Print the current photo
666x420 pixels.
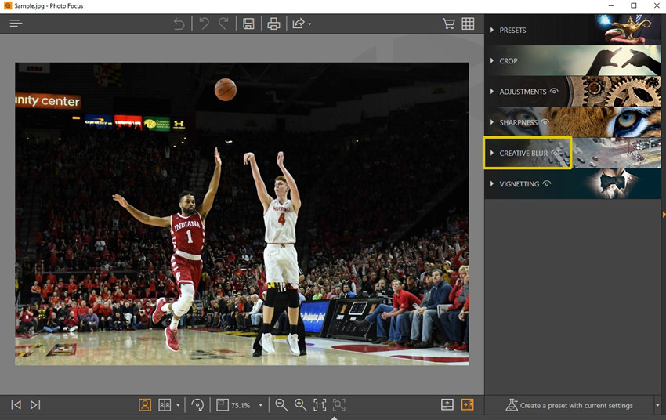click(273, 24)
